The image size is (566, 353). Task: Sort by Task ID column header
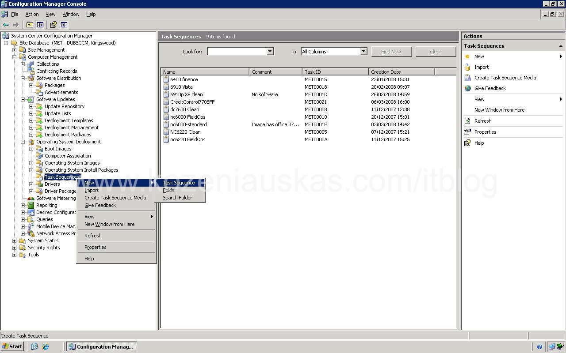[335, 71]
